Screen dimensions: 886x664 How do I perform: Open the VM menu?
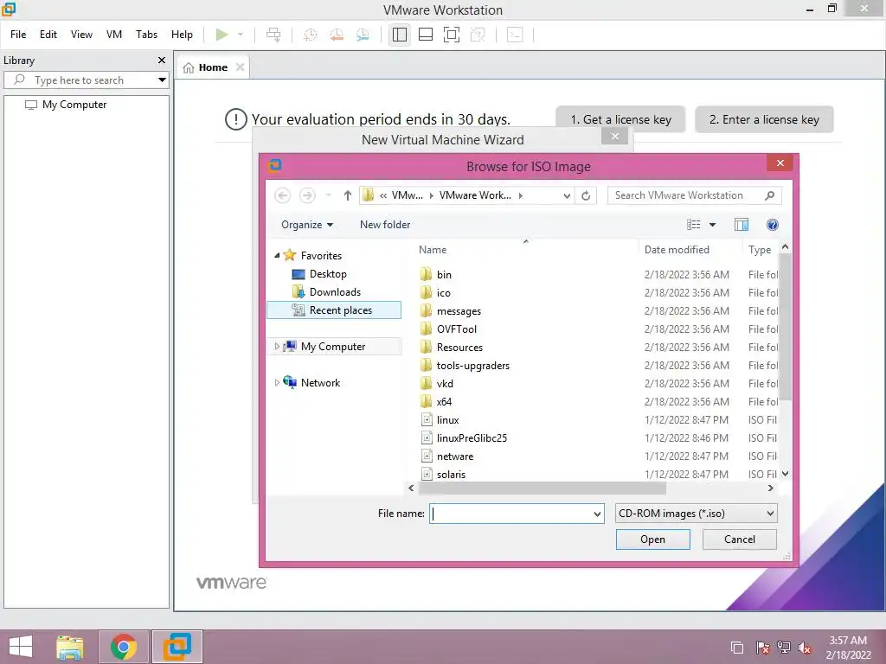[114, 35]
